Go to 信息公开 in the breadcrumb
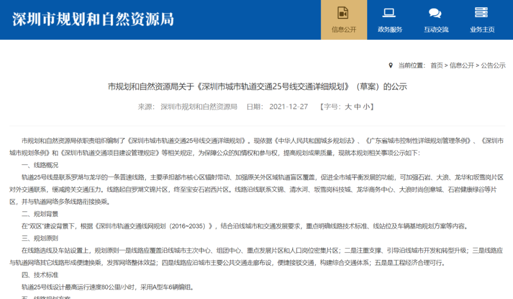513x299 pixels. click(x=462, y=66)
